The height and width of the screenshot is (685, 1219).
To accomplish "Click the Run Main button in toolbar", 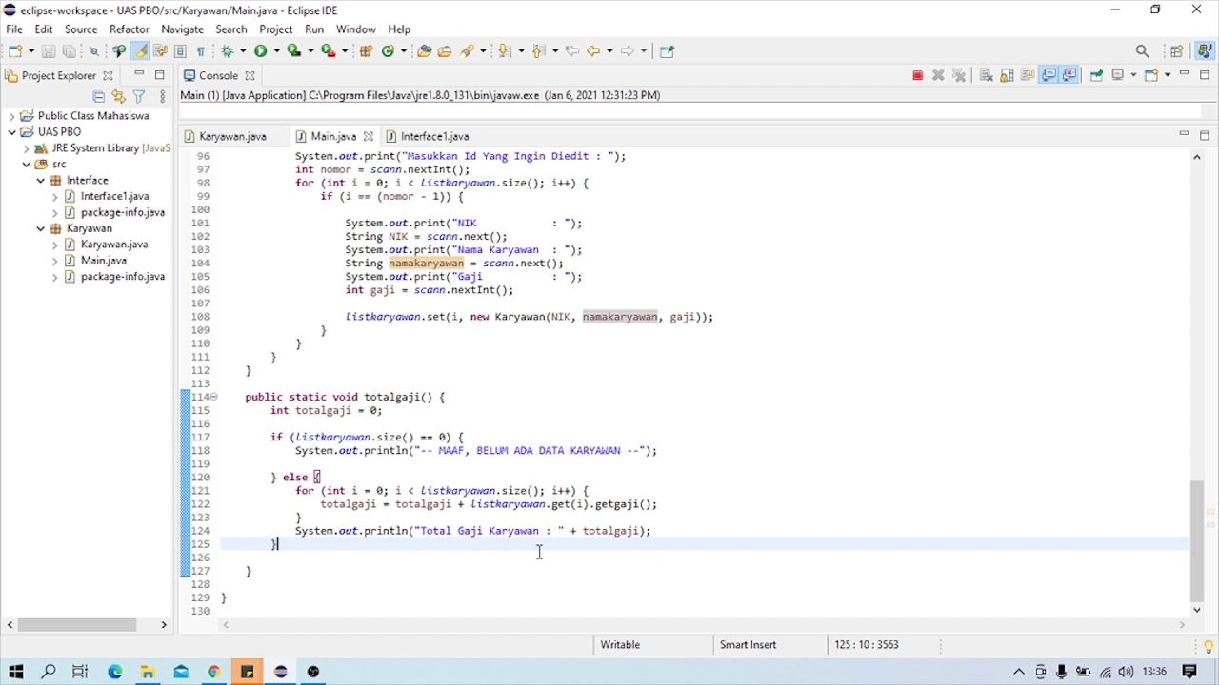I will click(260, 50).
